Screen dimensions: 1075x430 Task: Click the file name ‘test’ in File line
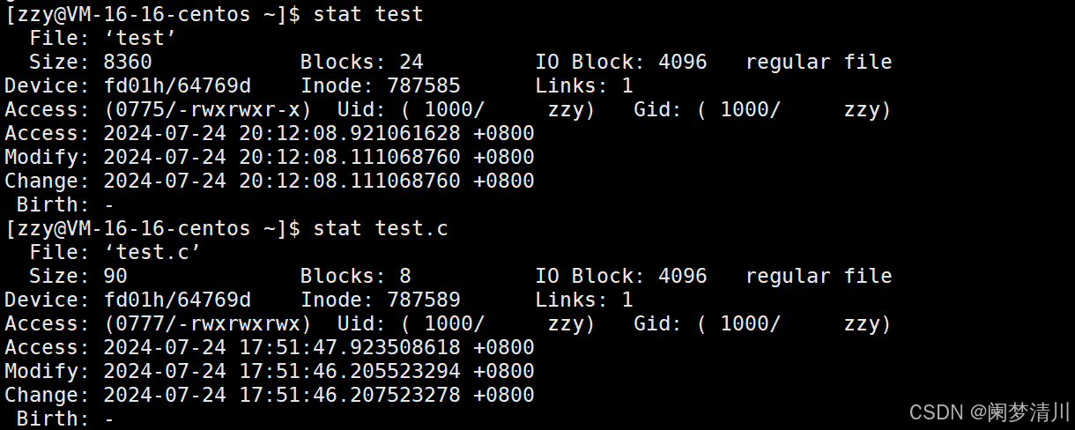(140, 38)
